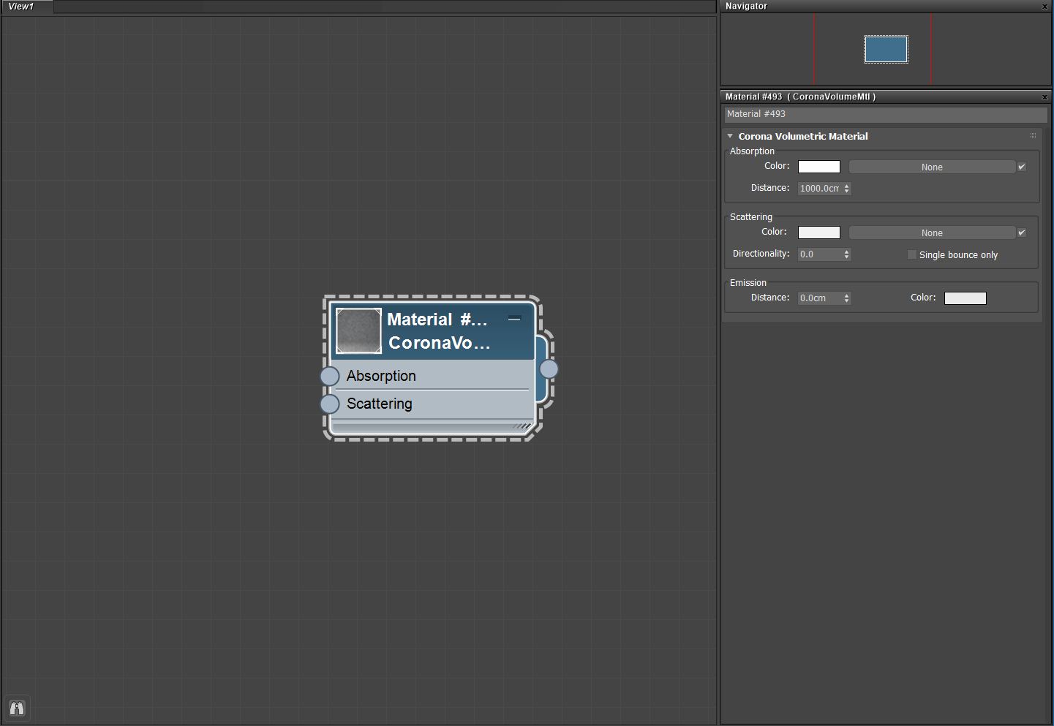Viewport: 1054px width, 726px height.
Task: Close the Navigator panel
Action: pos(1044,7)
